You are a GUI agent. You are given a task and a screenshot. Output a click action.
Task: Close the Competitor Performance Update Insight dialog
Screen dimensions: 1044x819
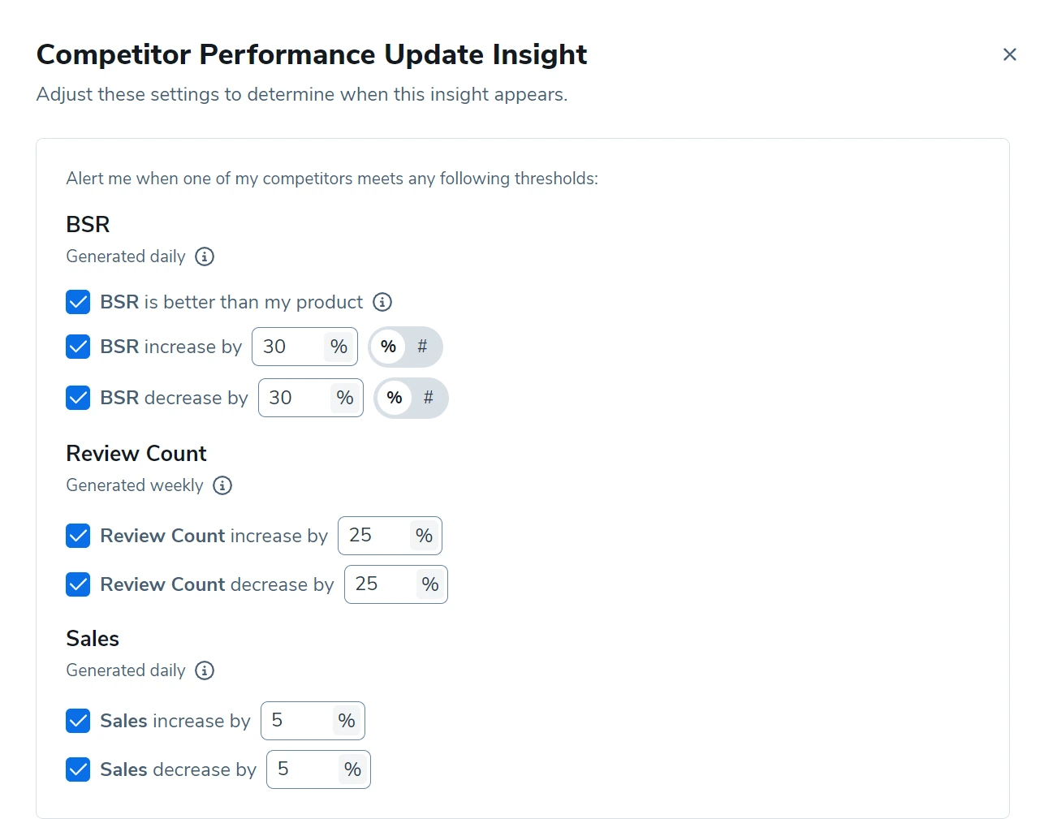tap(1010, 54)
